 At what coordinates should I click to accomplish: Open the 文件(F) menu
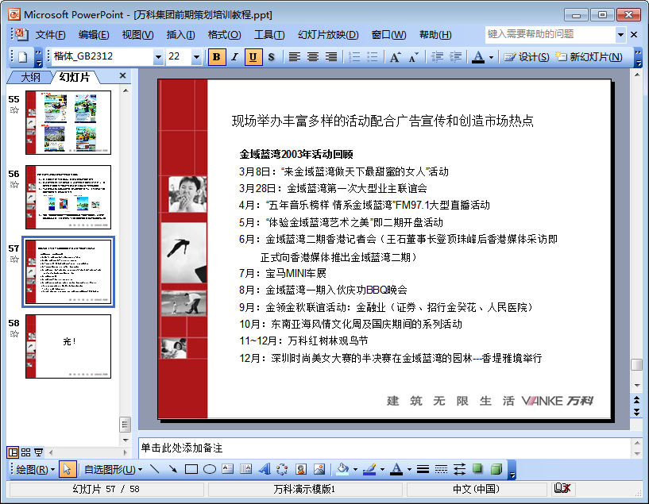51,35
